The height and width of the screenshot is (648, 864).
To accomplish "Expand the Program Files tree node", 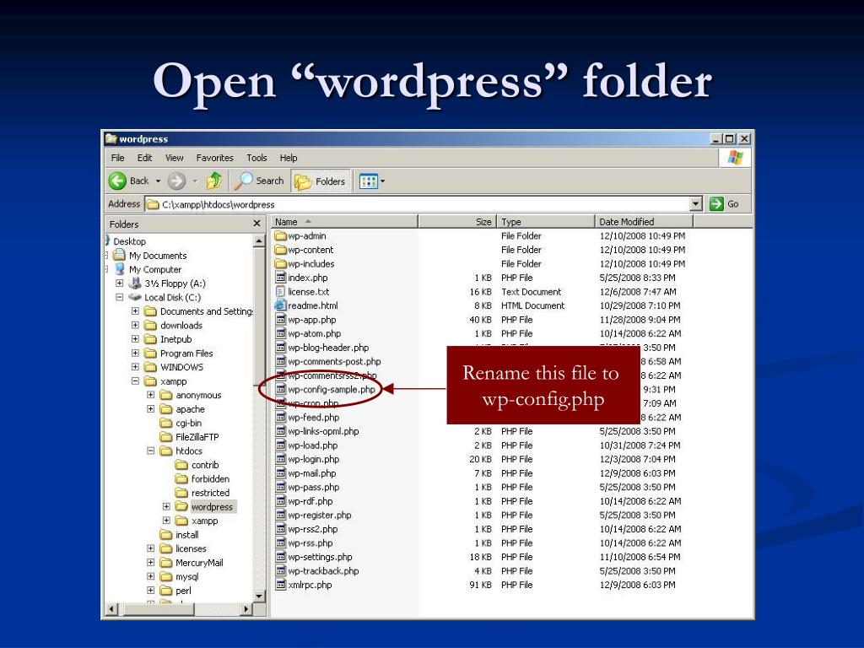I will tap(135, 354).
